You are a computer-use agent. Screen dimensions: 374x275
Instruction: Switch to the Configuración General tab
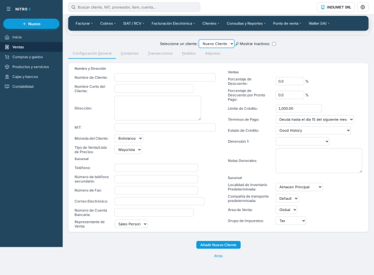(x=92, y=53)
